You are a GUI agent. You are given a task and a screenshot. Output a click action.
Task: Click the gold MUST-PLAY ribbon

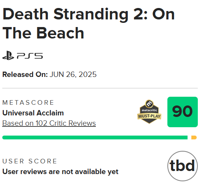(149, 116)
